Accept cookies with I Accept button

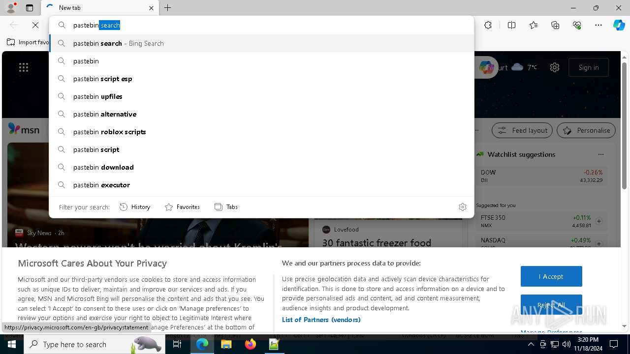(x=551, y=276)
